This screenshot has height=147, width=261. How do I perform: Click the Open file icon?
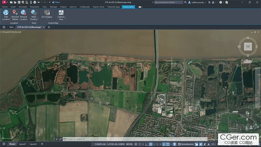click(x=15, y=2)
